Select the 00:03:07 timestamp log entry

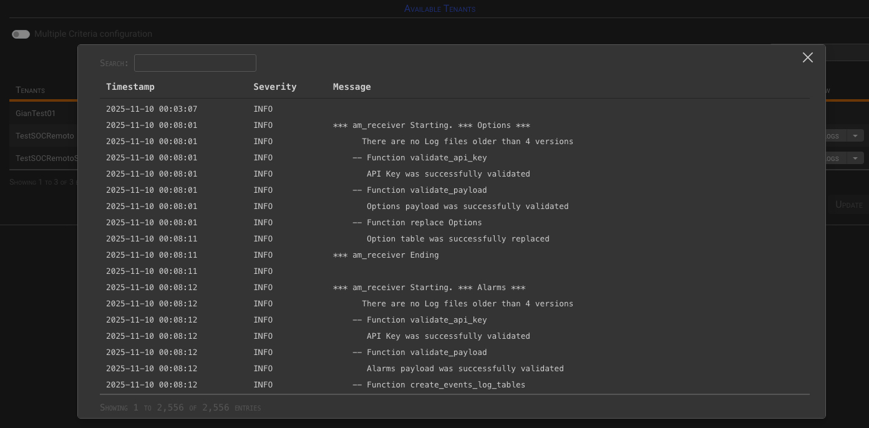click(x=152, y=109)
